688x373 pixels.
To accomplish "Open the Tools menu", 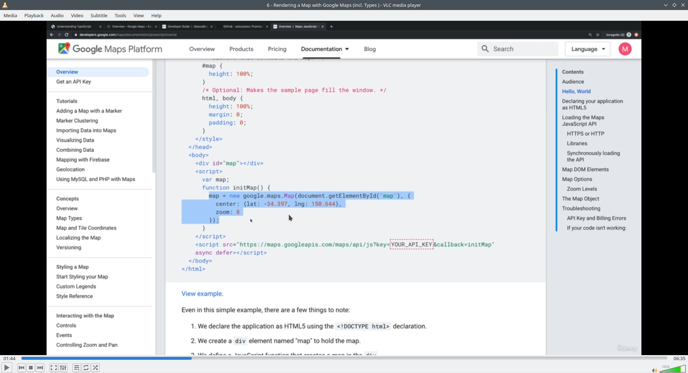I will pos(120,15).
